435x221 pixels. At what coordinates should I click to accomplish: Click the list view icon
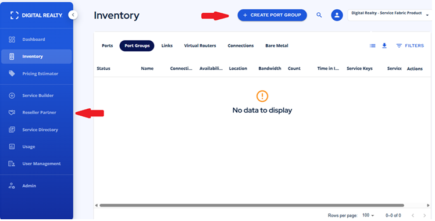(373, 46)
